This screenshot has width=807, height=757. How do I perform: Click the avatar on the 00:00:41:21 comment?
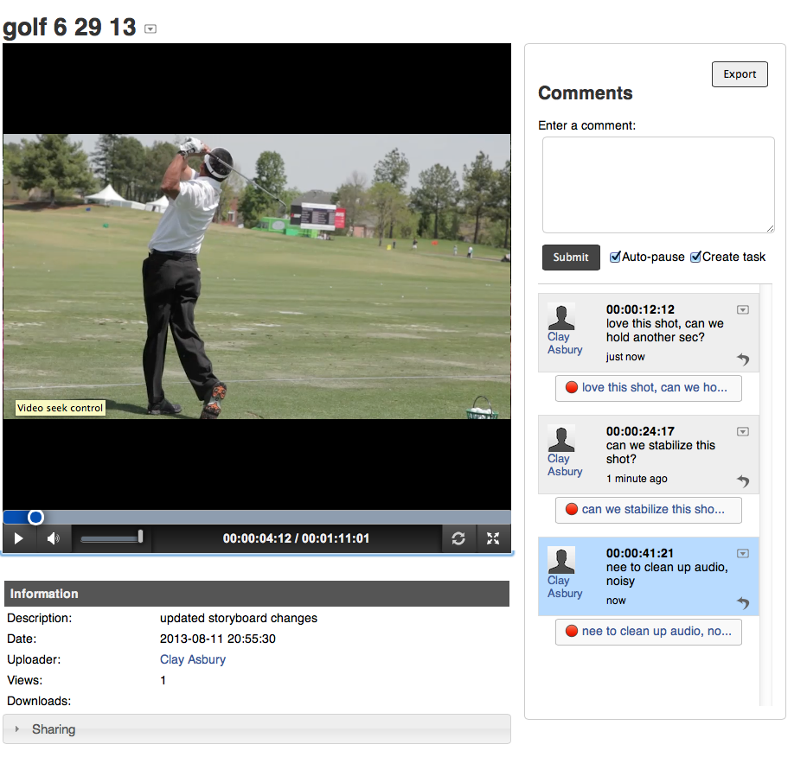[x=562, y=560]
